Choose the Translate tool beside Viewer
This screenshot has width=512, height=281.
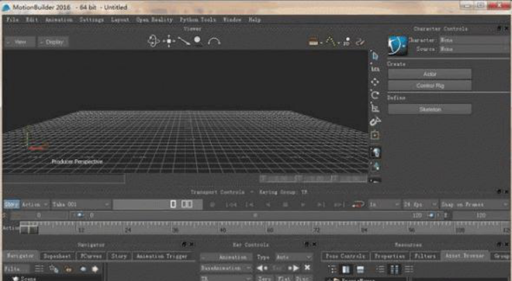375,82
